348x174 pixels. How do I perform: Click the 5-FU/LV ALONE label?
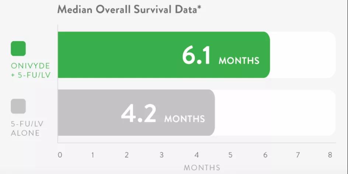coord(27,128)
